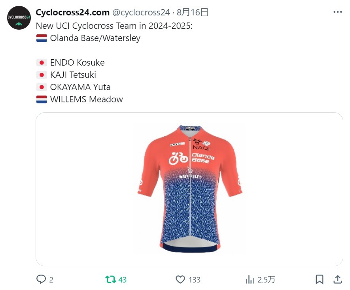The width and height of the screenshot is (350, 290).
Task: Click the 8月16日 post date
Action: [x=193, y=12]
